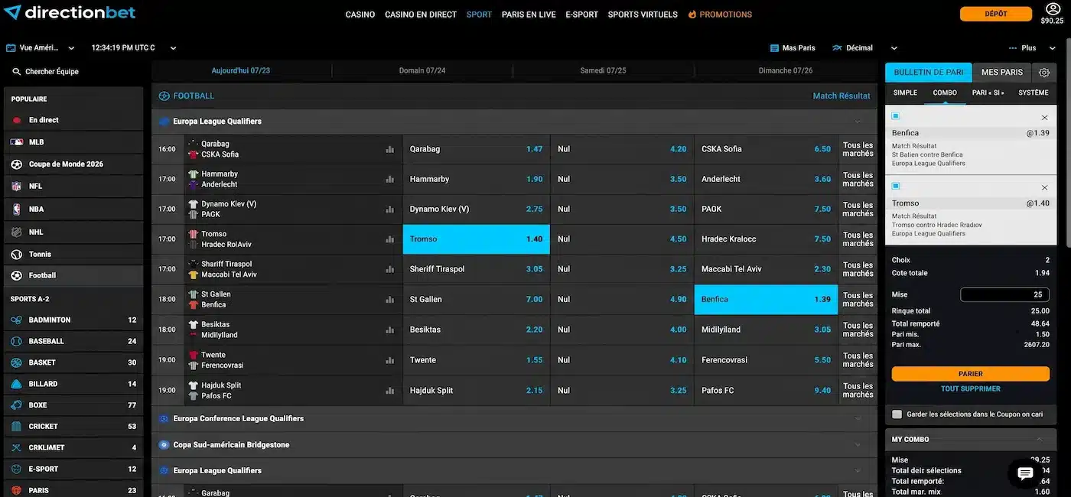
Task: Open Tous les marchés for St Gallen match
Action: (858, 300)
